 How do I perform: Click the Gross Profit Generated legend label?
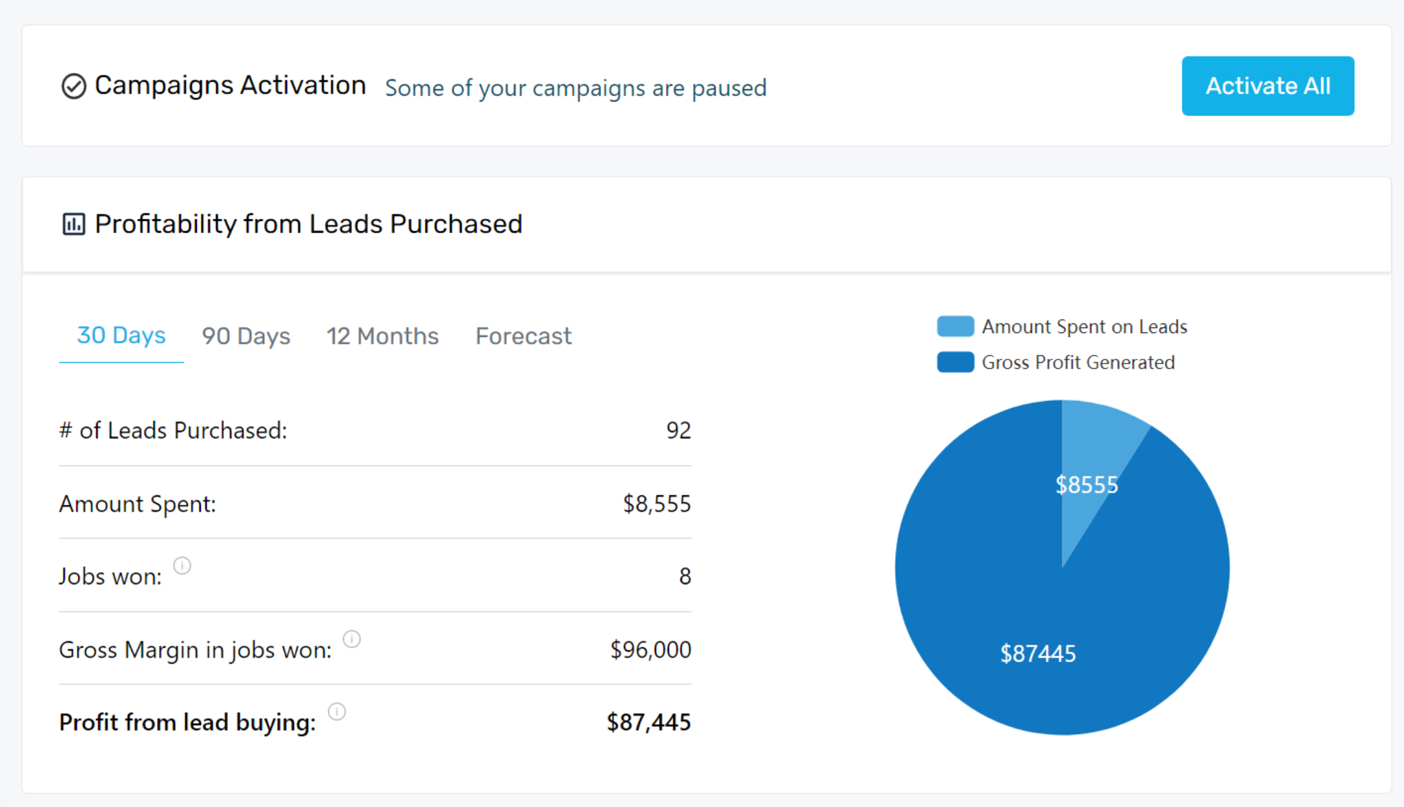(x=1078, y=362)
